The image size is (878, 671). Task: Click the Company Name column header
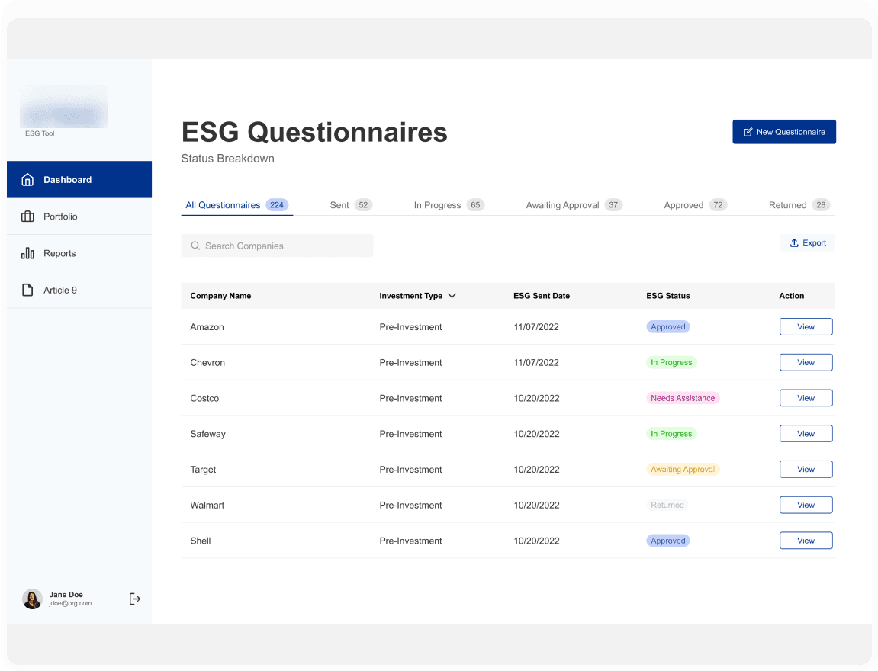[220, 296]
